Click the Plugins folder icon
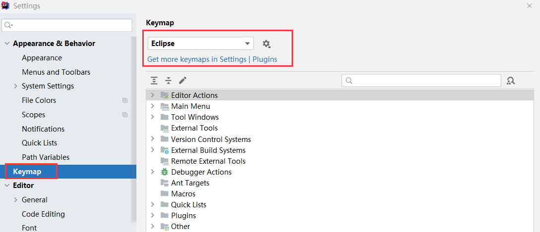Viewport: 540px width, 232px height. 165,216
